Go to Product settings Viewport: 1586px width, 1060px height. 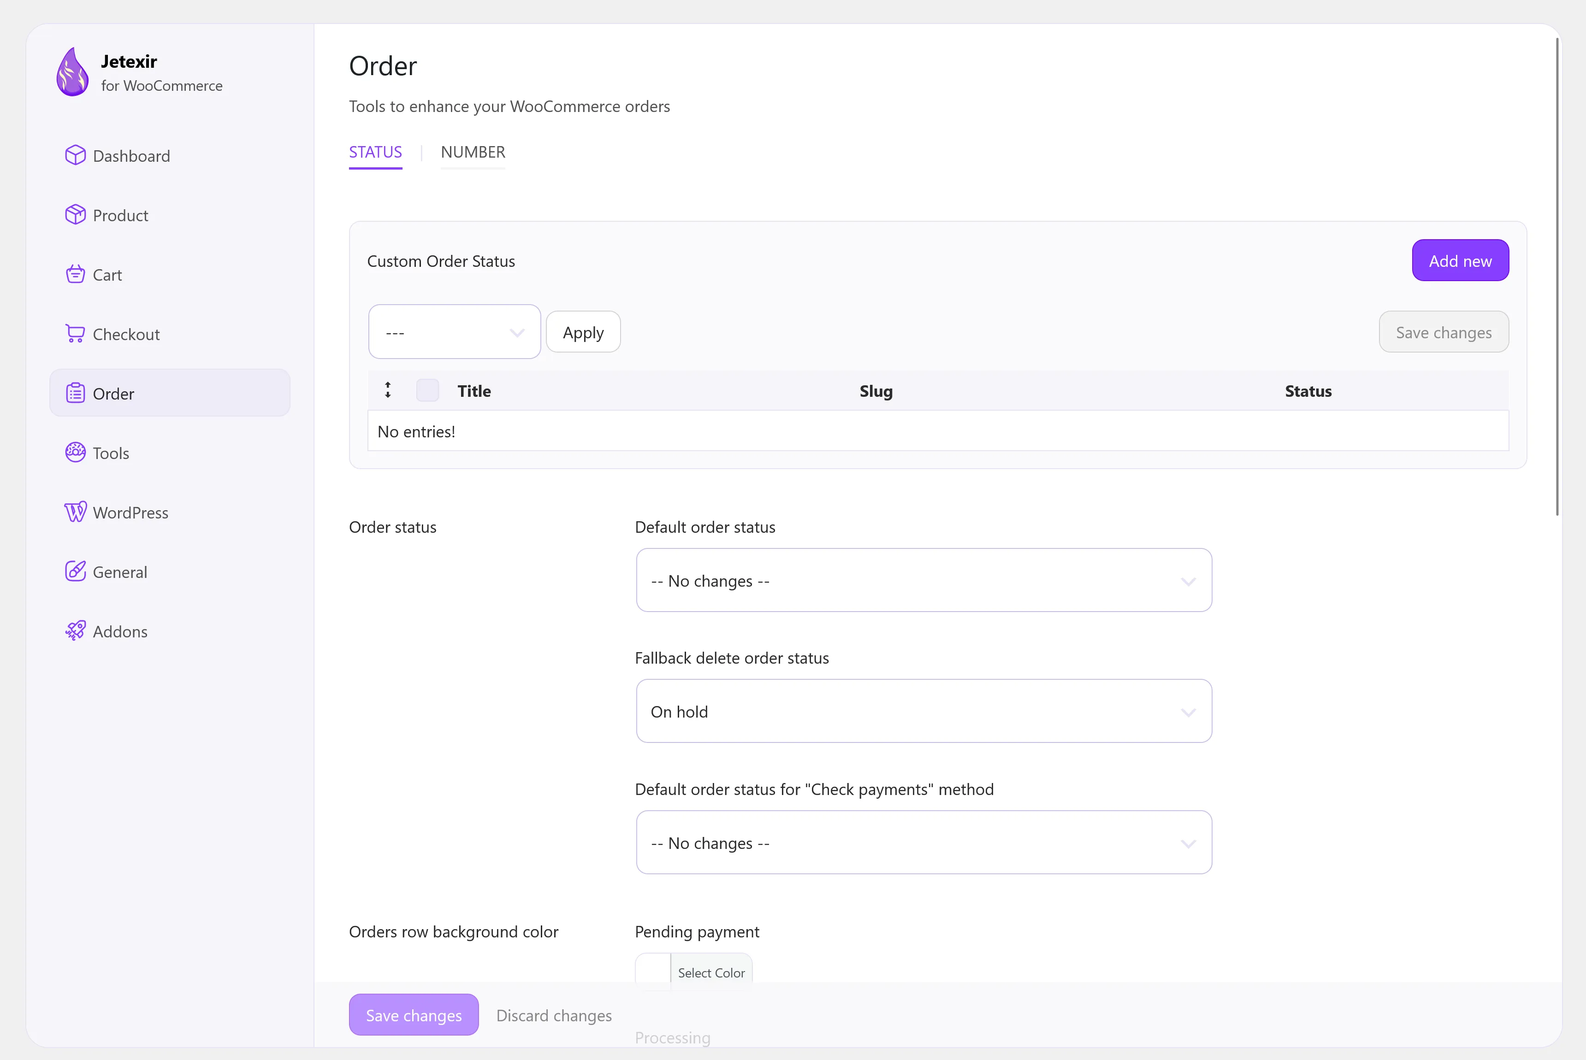(170, 215)
